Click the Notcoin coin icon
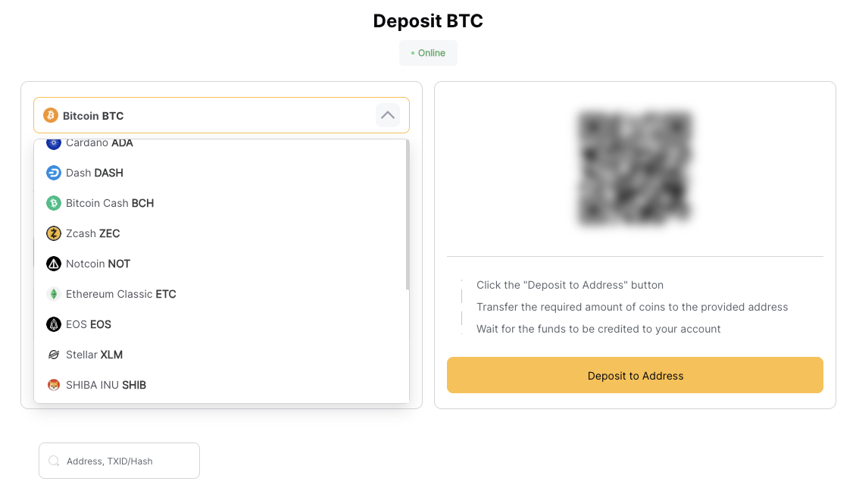Image resolution: width=856 pixels, height=494 pixels. click(52, 264)
